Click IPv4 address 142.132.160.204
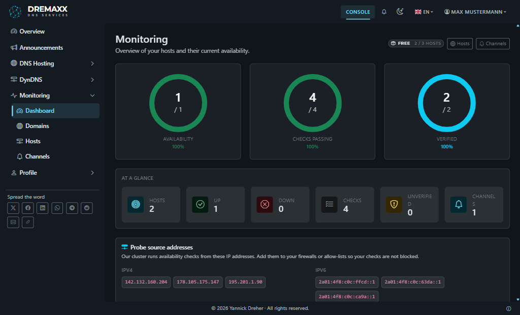 pyautogui.click(x=146, y=282)
